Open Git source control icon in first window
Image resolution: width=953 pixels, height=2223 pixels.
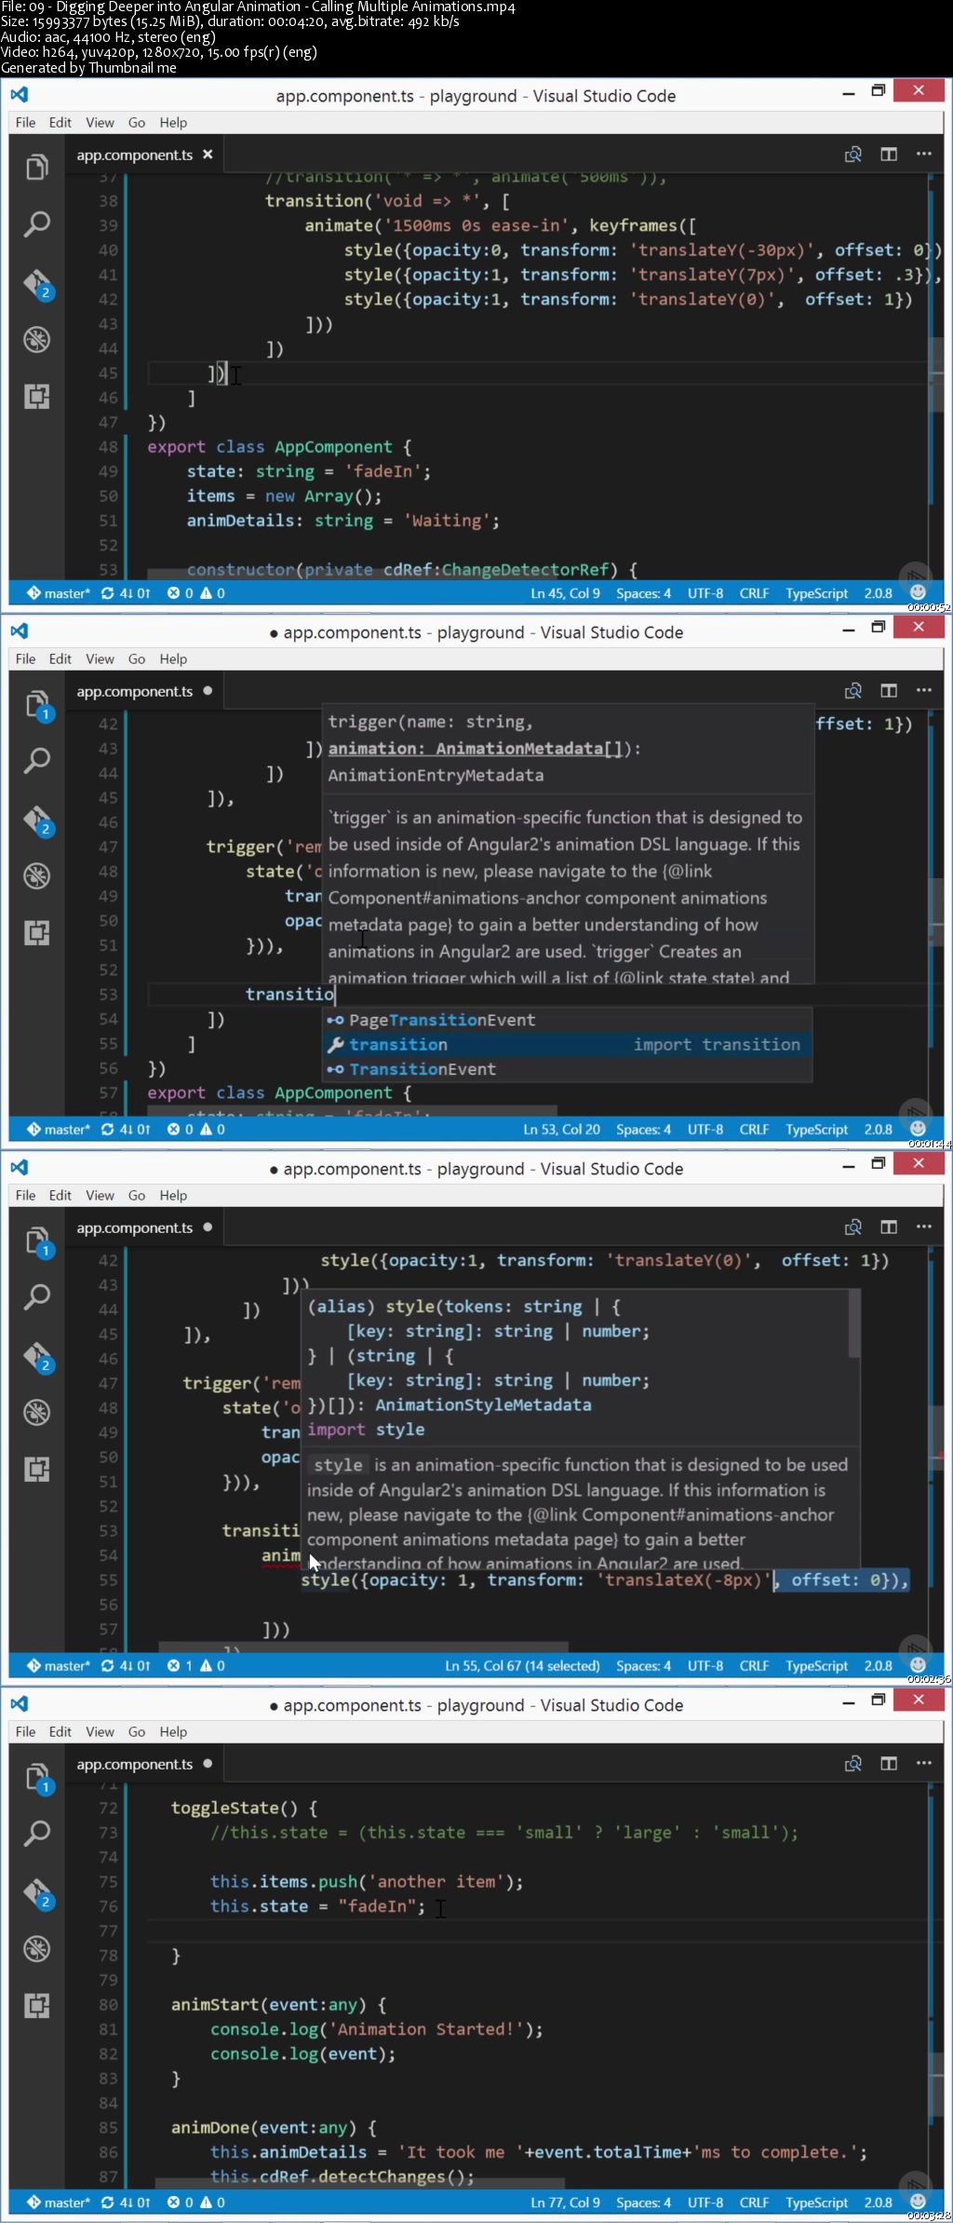pyautogui.click(x=37, y=283)
